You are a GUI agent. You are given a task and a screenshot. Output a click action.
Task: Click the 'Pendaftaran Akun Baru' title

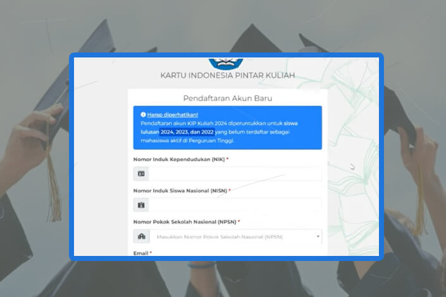click(x=228, y=99)
